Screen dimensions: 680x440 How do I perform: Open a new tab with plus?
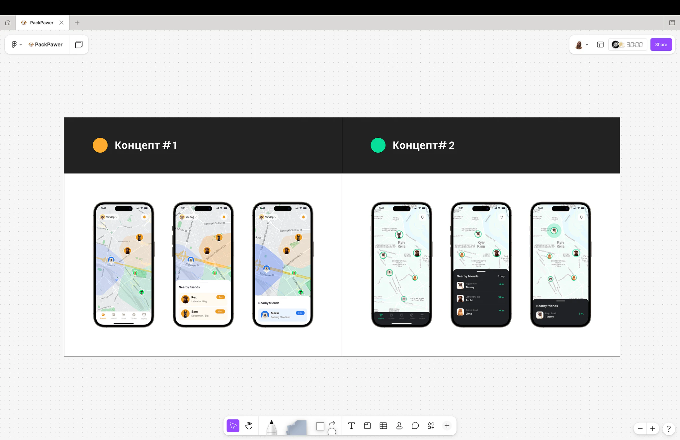77,23
